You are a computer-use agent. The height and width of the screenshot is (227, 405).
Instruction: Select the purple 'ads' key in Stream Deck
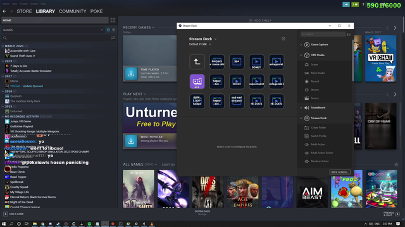click(x=197, y=81)
